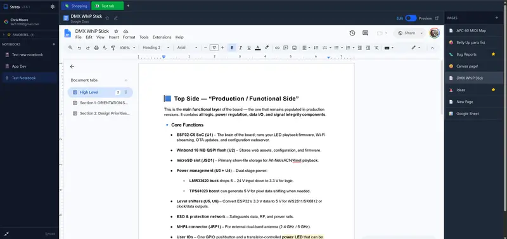This screenshot has height=239, width=507.
Task: Open the Heading 2 style dropdown
Action: tap(156, 47)
